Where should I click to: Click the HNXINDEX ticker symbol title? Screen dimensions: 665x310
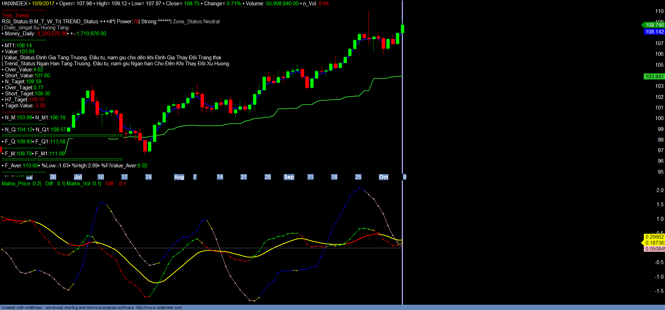coord(15,4)
